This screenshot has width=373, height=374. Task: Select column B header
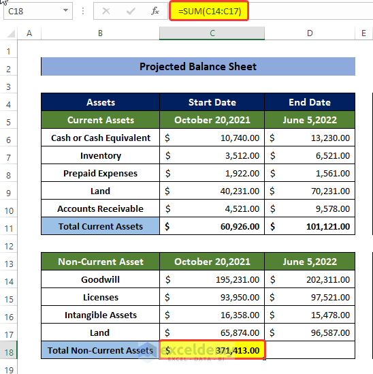[x=100, y=33]
